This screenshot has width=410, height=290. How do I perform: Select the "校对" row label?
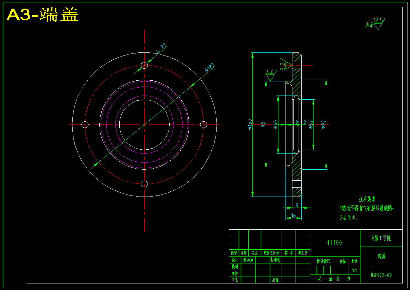point(234,267)
